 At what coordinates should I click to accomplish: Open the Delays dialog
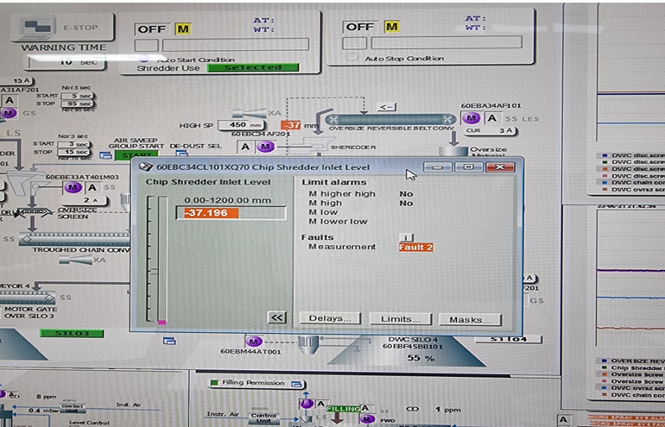pyautogui.click(x=330, y=318)
